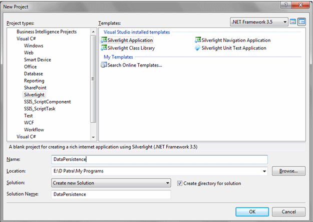Image resolution: width=313 pixels, height=222 pixels.
Task: Select the Silverlight project type
Action: (x=34, y=95)
